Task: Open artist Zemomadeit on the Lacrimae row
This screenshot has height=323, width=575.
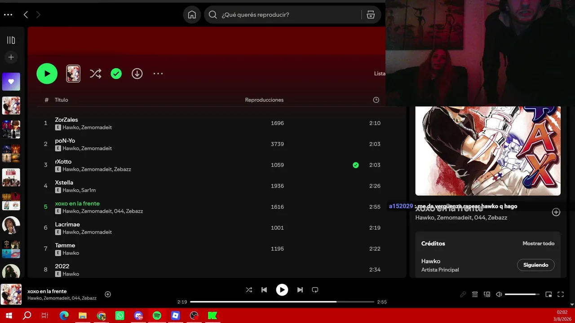Action: [97, 232]
